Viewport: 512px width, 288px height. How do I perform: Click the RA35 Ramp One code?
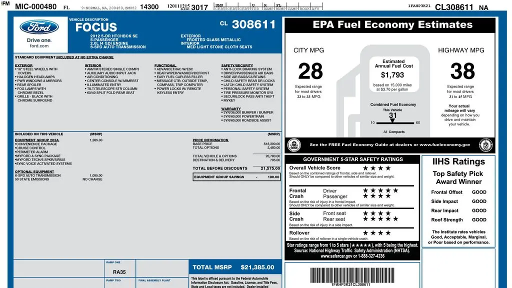pyautogui.click(x=119, y=272)
